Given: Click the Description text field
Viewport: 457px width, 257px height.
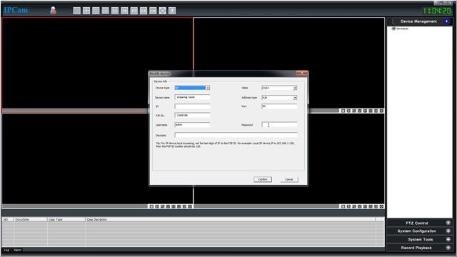Looking at the screenshot, I should pyautogui.click(x=236, y=135).
